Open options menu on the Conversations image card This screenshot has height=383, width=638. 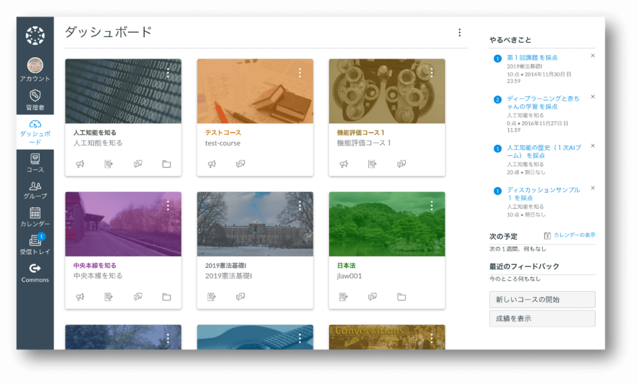click(x=432, y=338)
